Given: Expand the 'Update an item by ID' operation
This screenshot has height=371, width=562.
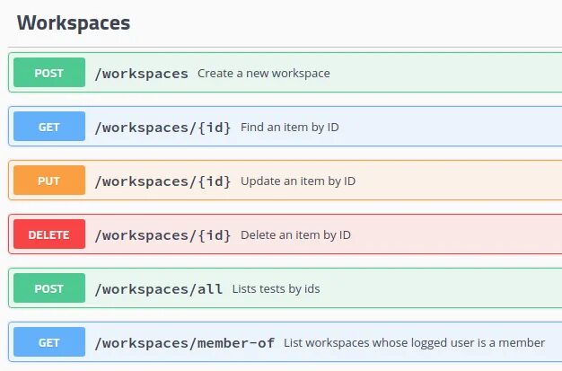Looking at the screenshot, I should [x=298, y=181].
